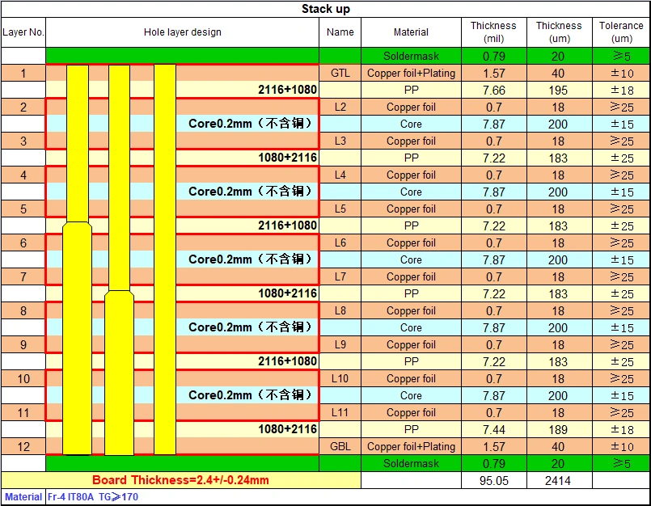Select the 'Layer No.' column header

click(x=23, y=32)
